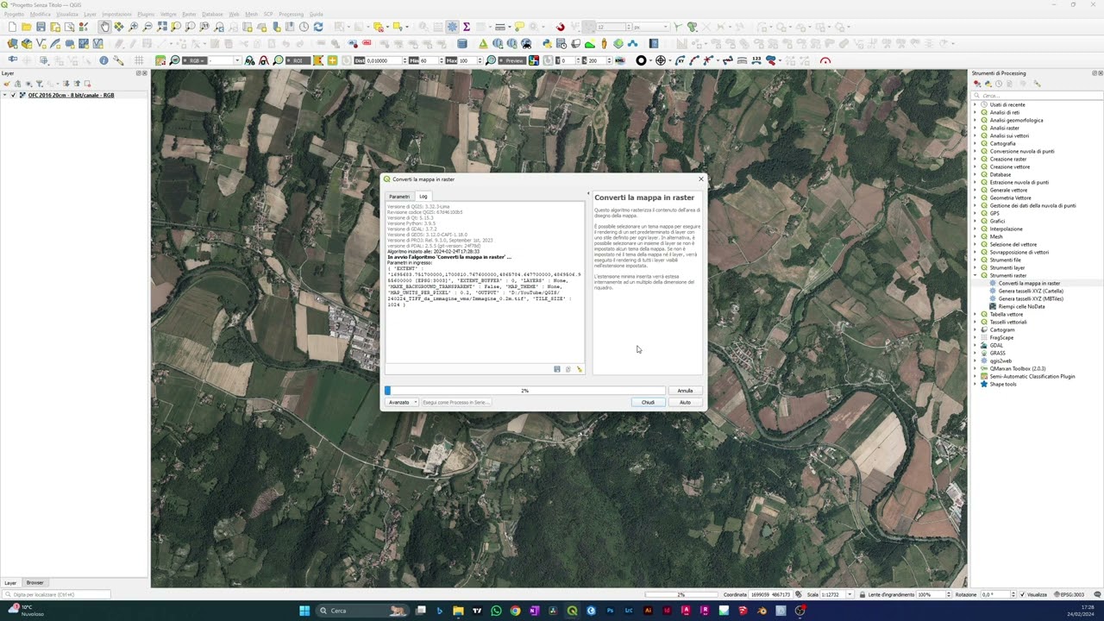Cancel the algorithm with the Annulla button
Image resolution: width=1104 pixels, height=621 pixels.
pos(685,391)
